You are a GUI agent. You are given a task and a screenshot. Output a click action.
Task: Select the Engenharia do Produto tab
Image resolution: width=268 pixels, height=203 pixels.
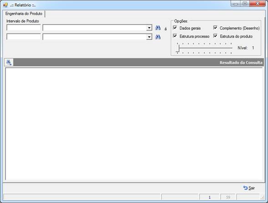coord(24,14)
